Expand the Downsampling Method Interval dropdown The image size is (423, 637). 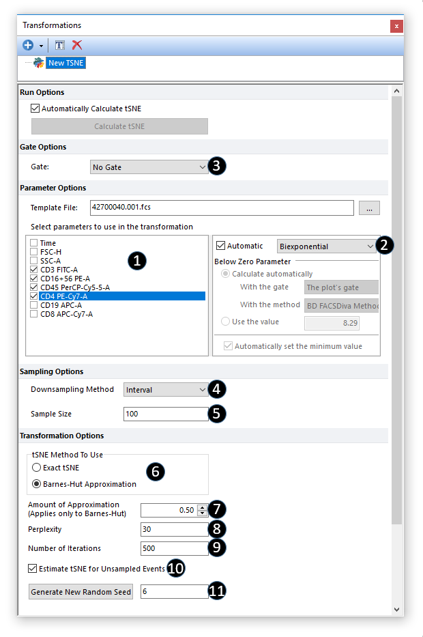166,390
